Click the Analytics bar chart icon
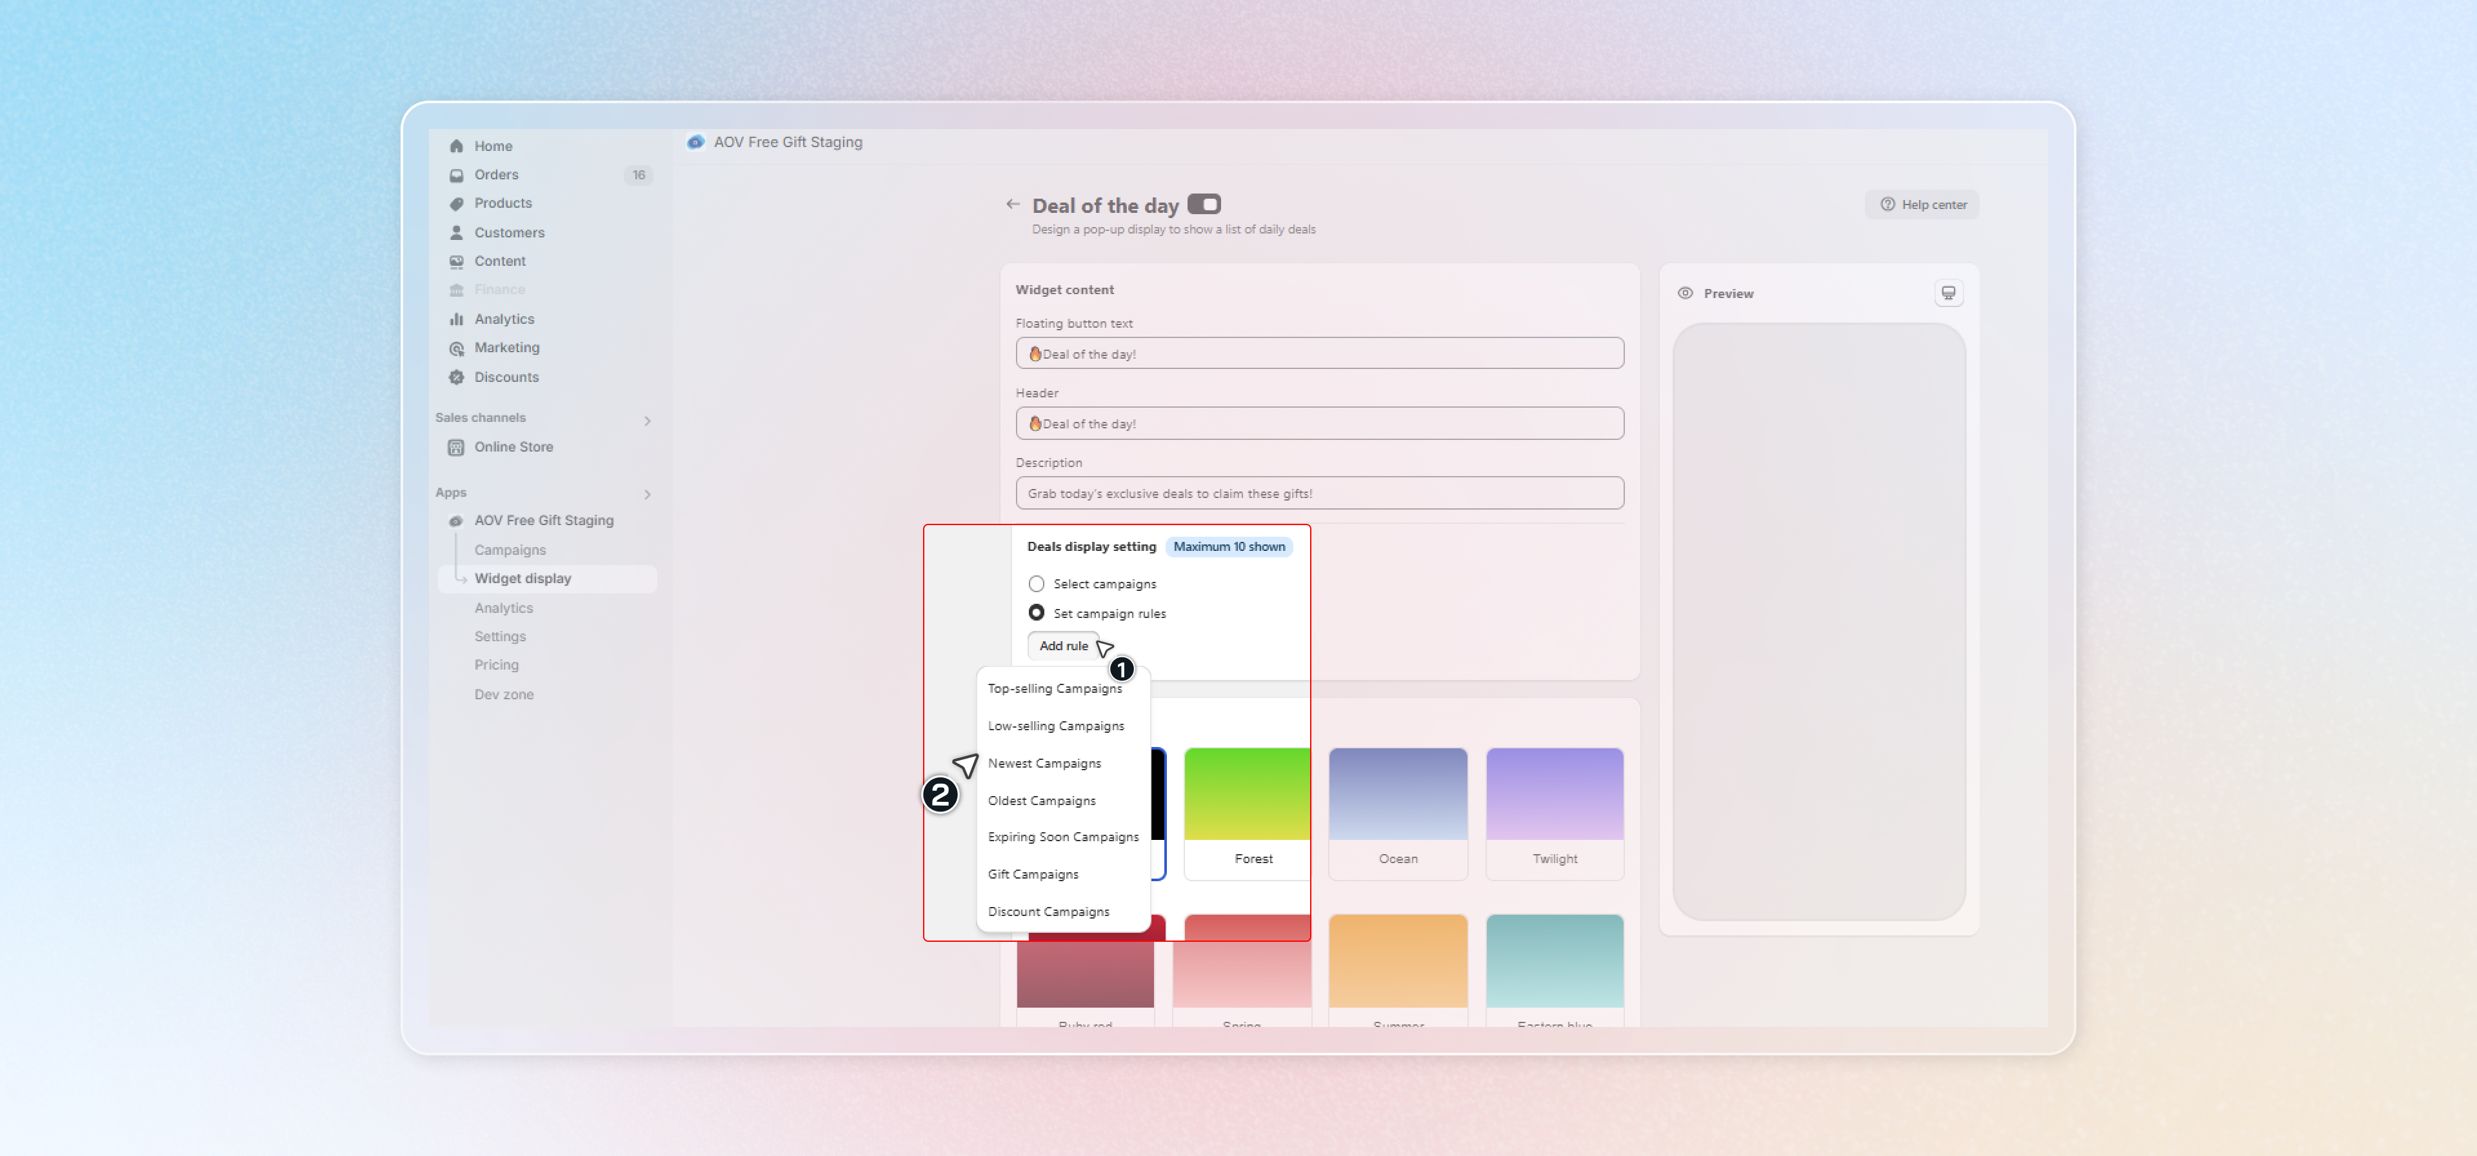The height and width of the screenshot is (1156, 2477). pos(457,319)
